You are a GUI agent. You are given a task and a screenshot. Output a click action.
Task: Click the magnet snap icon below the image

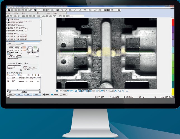[x=76, y=91]
